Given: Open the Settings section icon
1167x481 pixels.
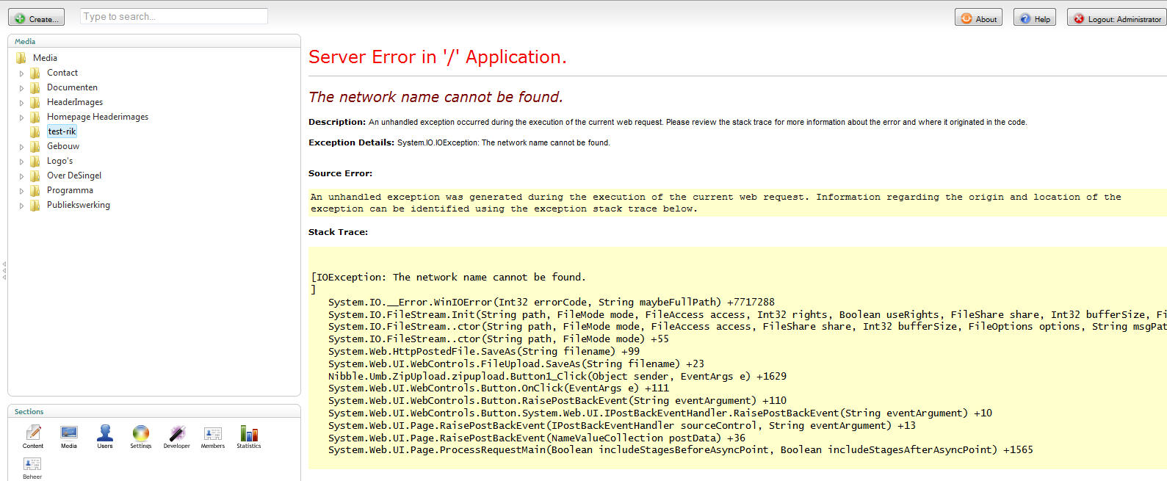Looking at the screenshot, I should tap(141, 434).
